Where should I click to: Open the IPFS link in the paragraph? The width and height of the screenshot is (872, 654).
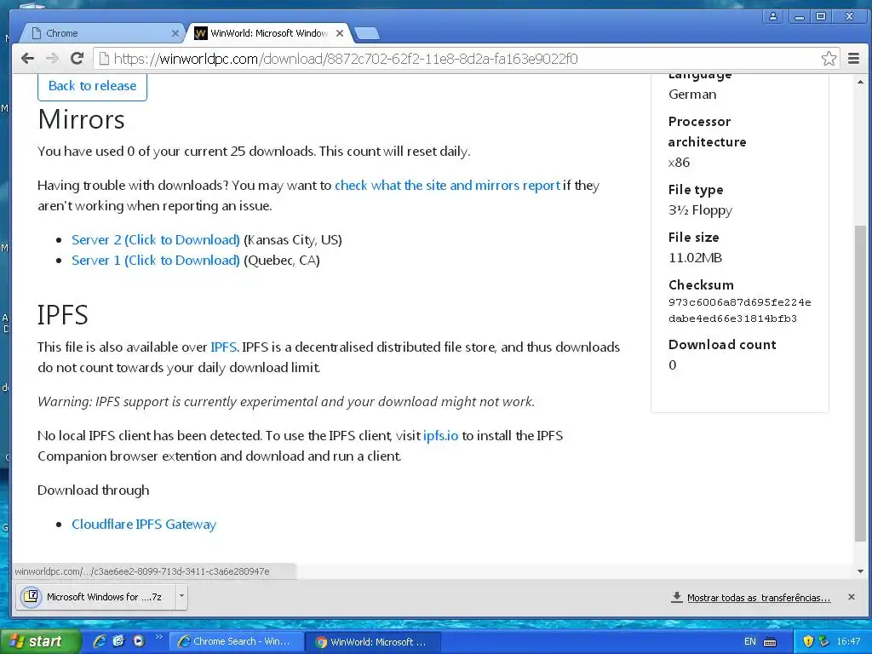[224, 347]
